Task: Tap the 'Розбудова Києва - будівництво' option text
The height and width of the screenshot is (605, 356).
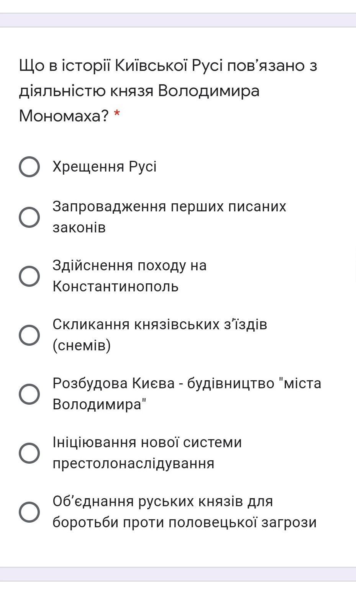Action: [187, 383]
